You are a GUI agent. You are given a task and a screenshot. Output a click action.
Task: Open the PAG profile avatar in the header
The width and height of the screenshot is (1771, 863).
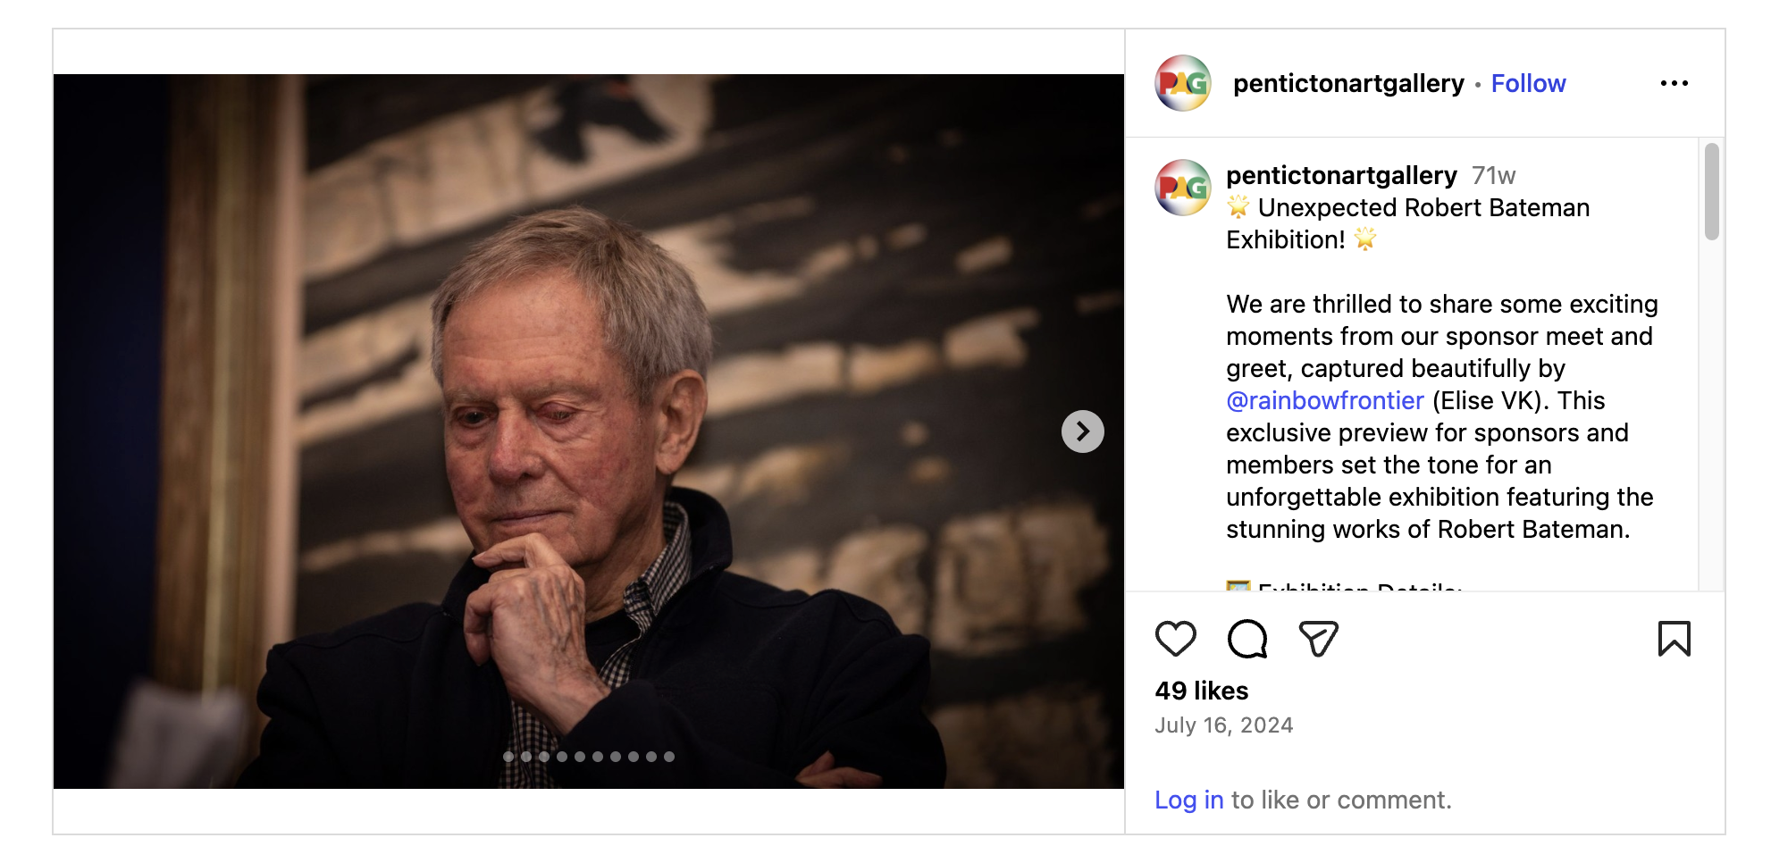click(x=1182, y=83)
